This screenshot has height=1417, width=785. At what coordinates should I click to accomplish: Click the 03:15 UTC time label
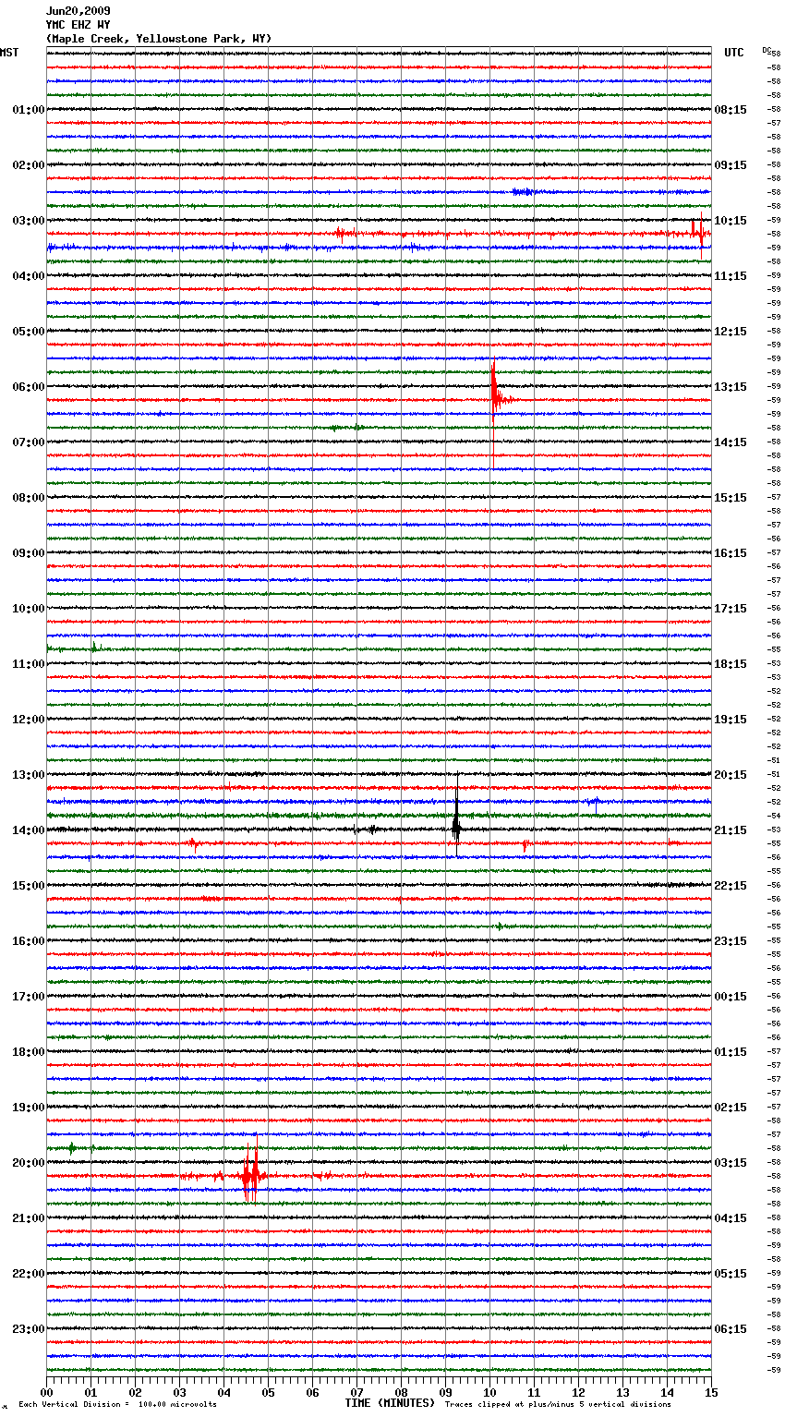731,1163
